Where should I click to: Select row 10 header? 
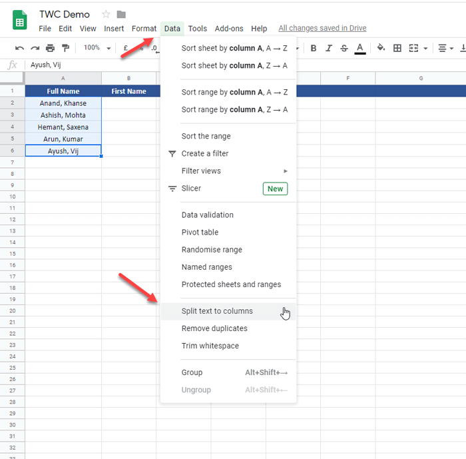[x=12, y=197]
